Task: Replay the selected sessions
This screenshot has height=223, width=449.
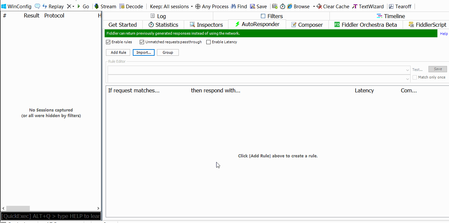Action: 53,6
